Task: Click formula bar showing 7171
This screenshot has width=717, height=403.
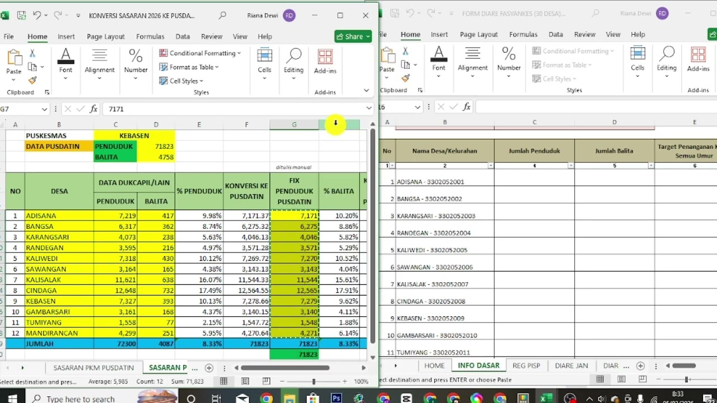Action: point(234,109)
